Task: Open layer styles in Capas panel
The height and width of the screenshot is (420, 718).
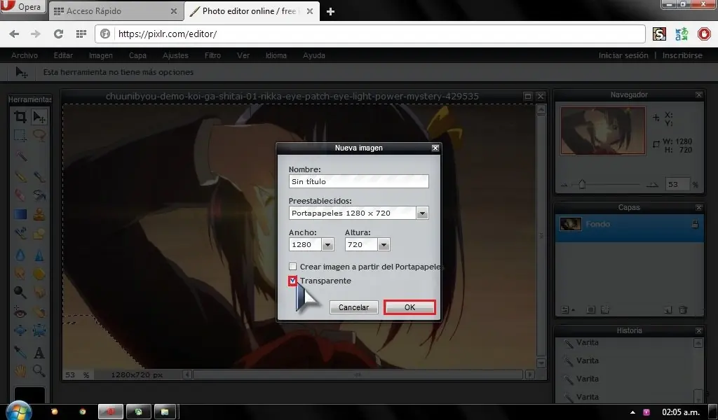Action: (x=605, y=310)
